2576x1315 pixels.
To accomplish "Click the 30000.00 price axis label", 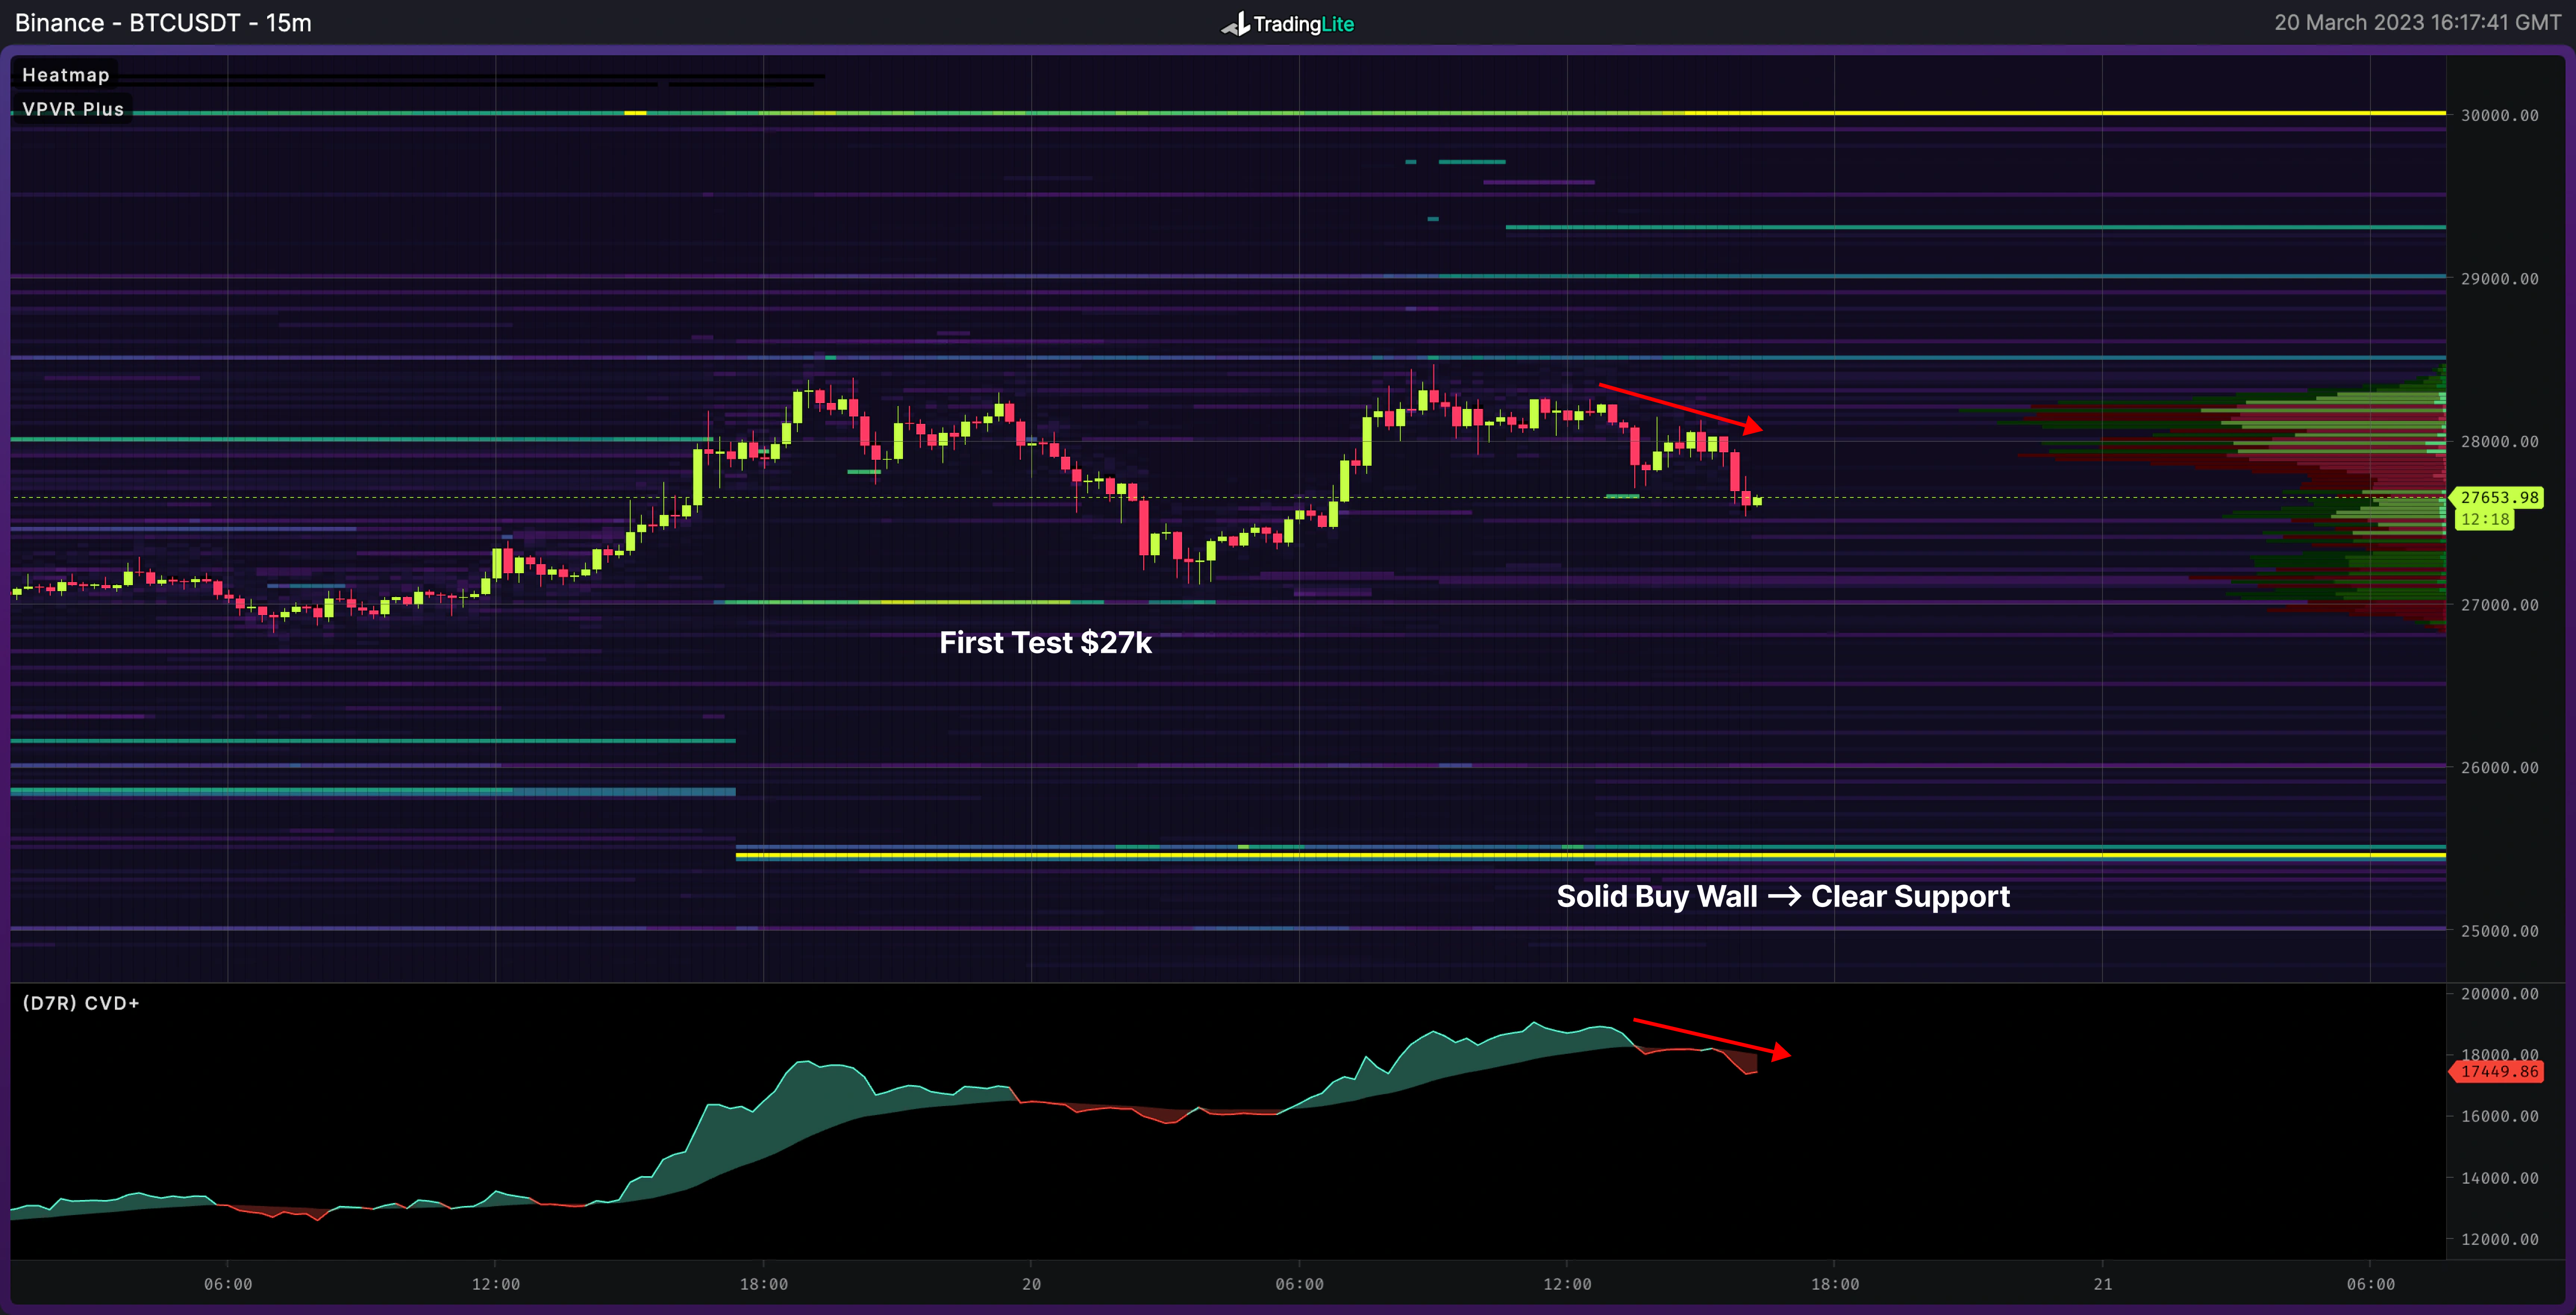I will [x=2499, y=115].
